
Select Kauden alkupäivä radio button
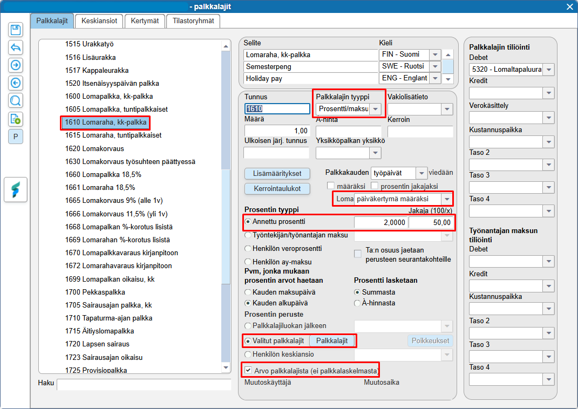click(248, 303)
